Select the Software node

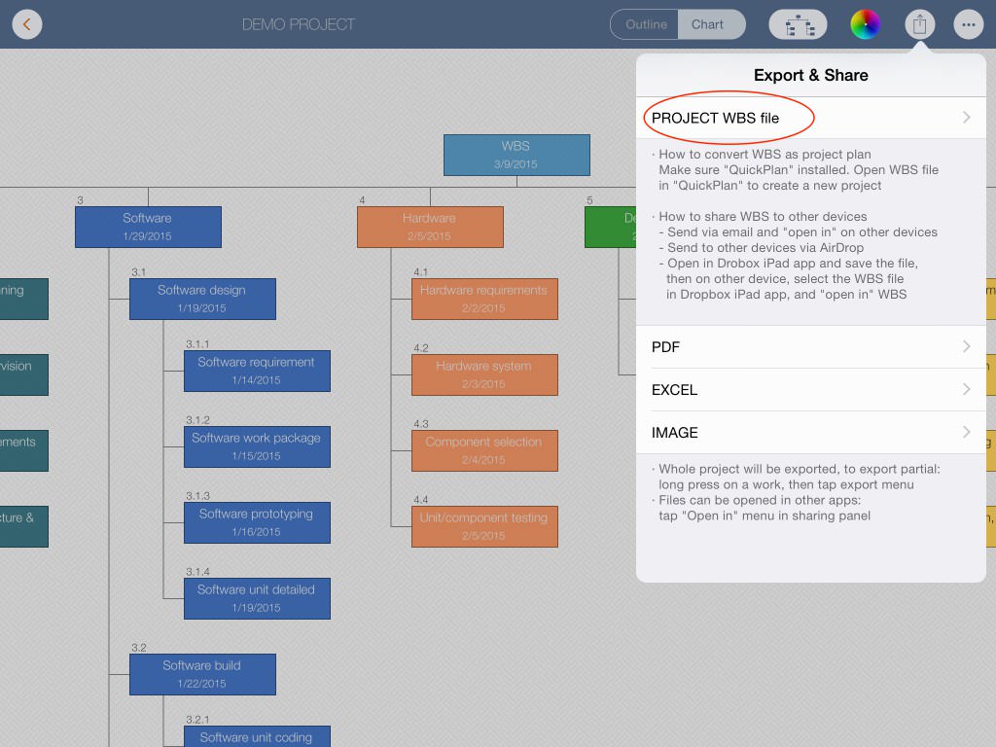148,227
